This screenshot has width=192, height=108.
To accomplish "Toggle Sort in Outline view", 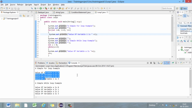I will tap(181, 41).
